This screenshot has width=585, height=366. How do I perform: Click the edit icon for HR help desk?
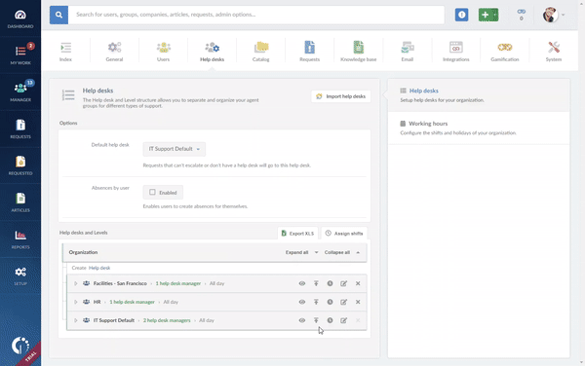343,302
